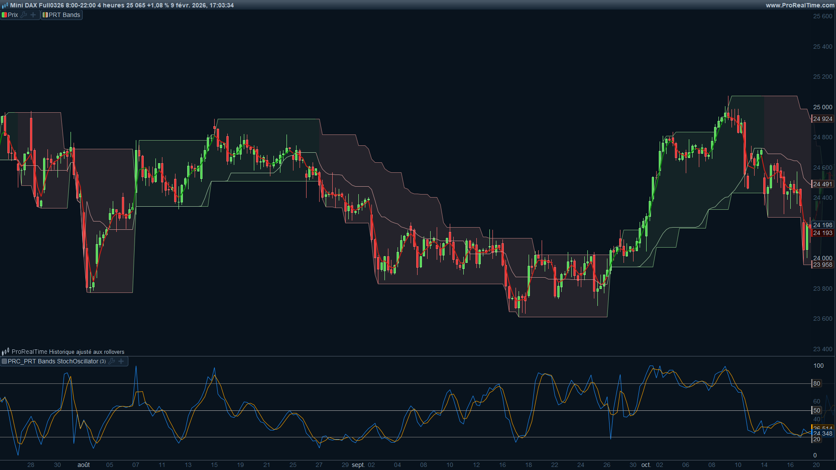Click the août label on time axis
This screenshot has width=836, height=470.
point(84,465)
